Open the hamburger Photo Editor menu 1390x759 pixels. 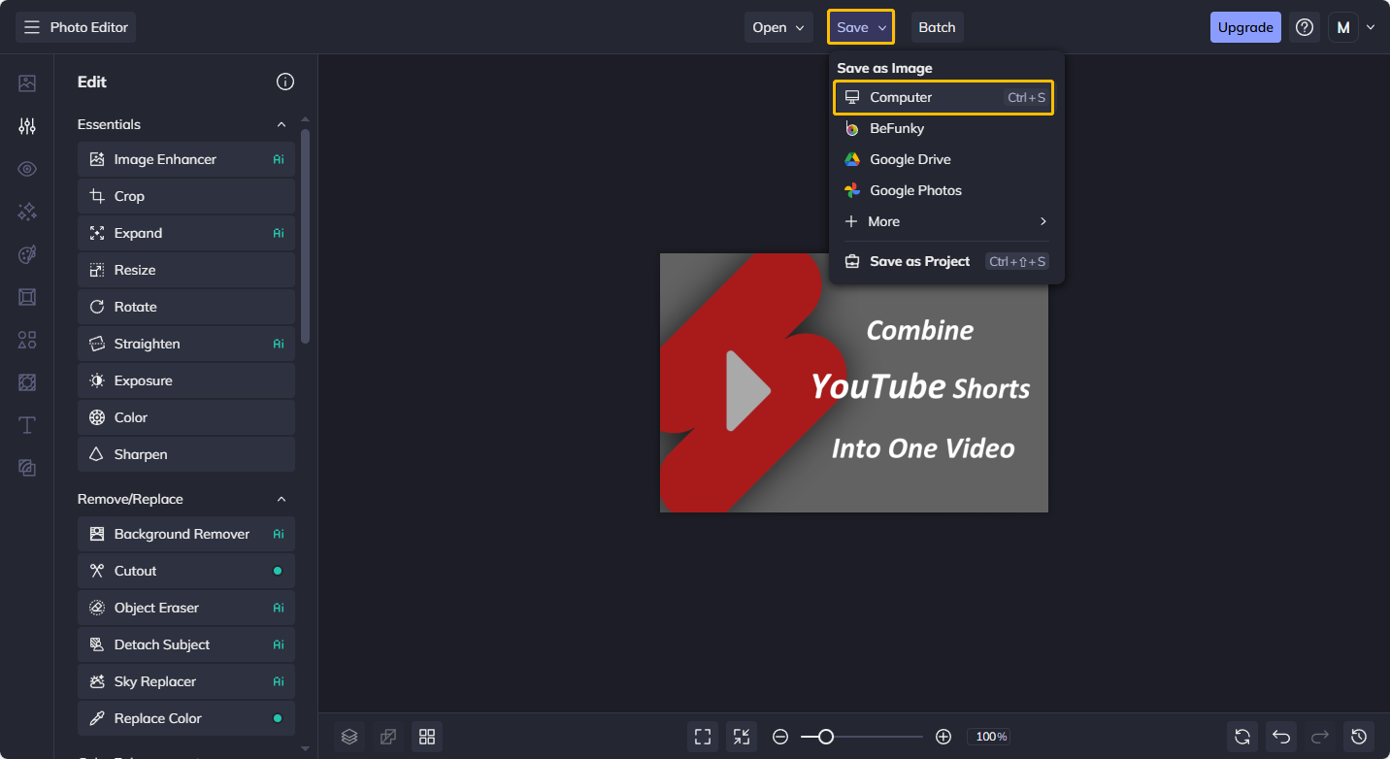76,27
